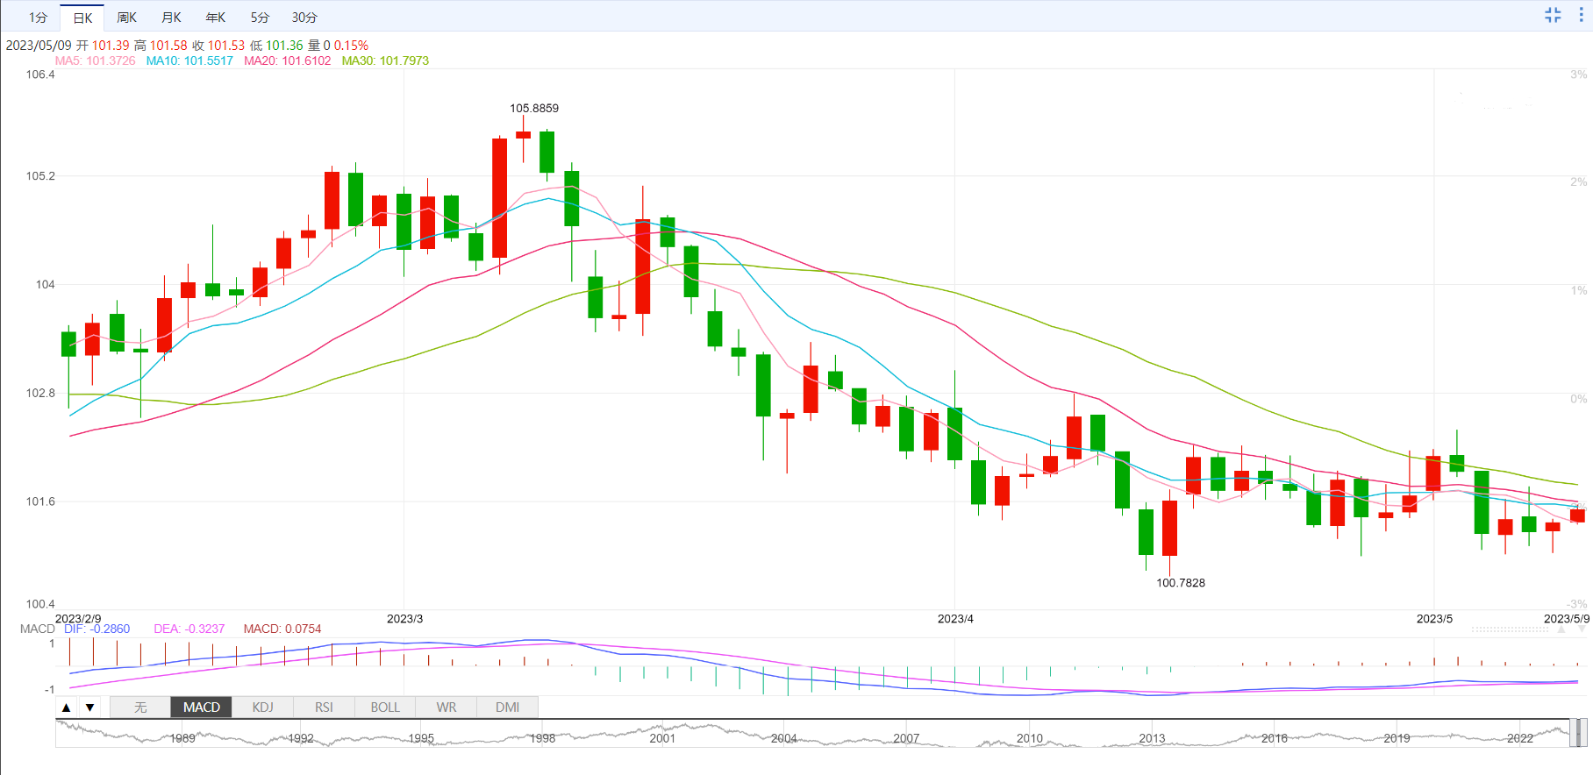Choose the WR indicator

[446, 707]
